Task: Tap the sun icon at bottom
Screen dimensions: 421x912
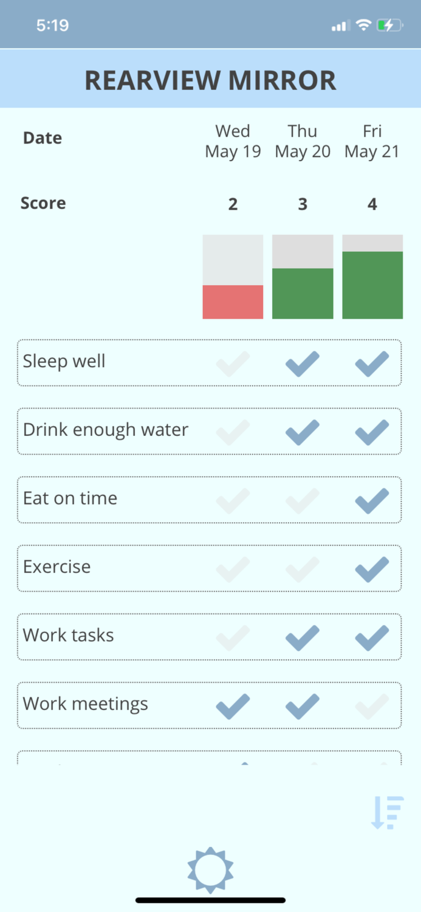Action: (210, 869)
